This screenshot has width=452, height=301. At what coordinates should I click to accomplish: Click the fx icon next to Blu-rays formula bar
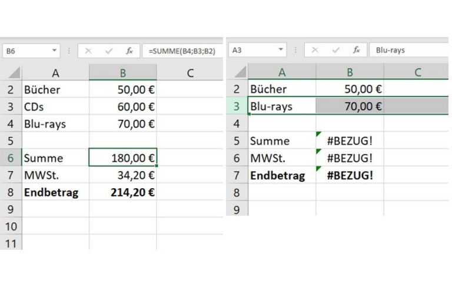pos(356,50)
